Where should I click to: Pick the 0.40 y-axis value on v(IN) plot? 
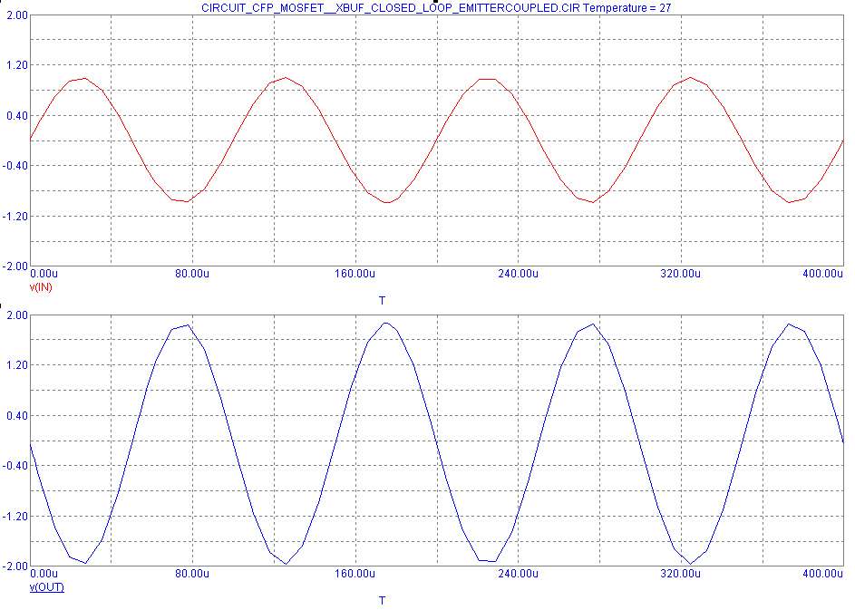click(x=17, y=116)
